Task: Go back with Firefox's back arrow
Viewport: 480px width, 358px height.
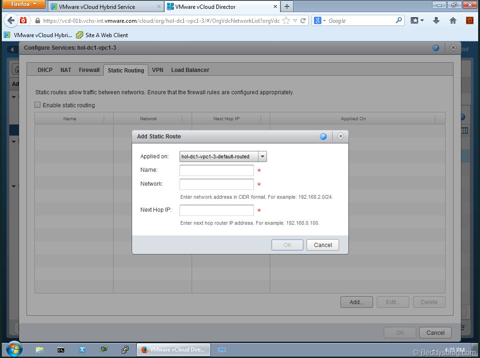Action: [11, 20]
